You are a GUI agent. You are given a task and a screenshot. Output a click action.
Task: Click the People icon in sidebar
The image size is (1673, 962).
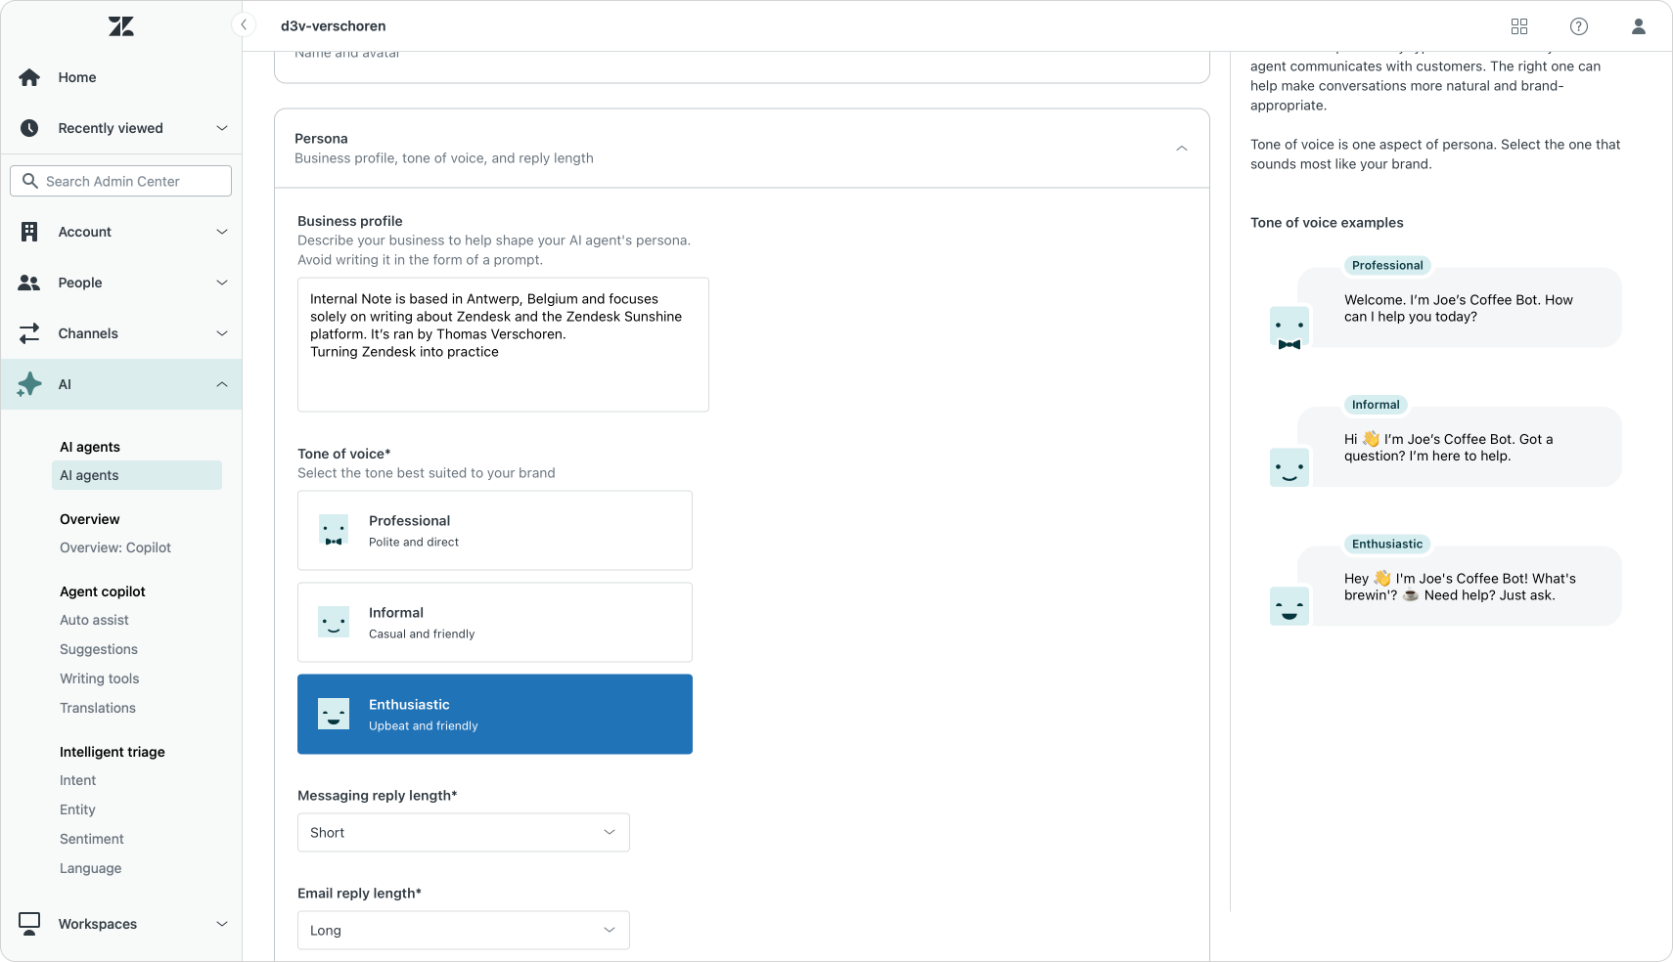pyautogui.click(x=29, y=283)
